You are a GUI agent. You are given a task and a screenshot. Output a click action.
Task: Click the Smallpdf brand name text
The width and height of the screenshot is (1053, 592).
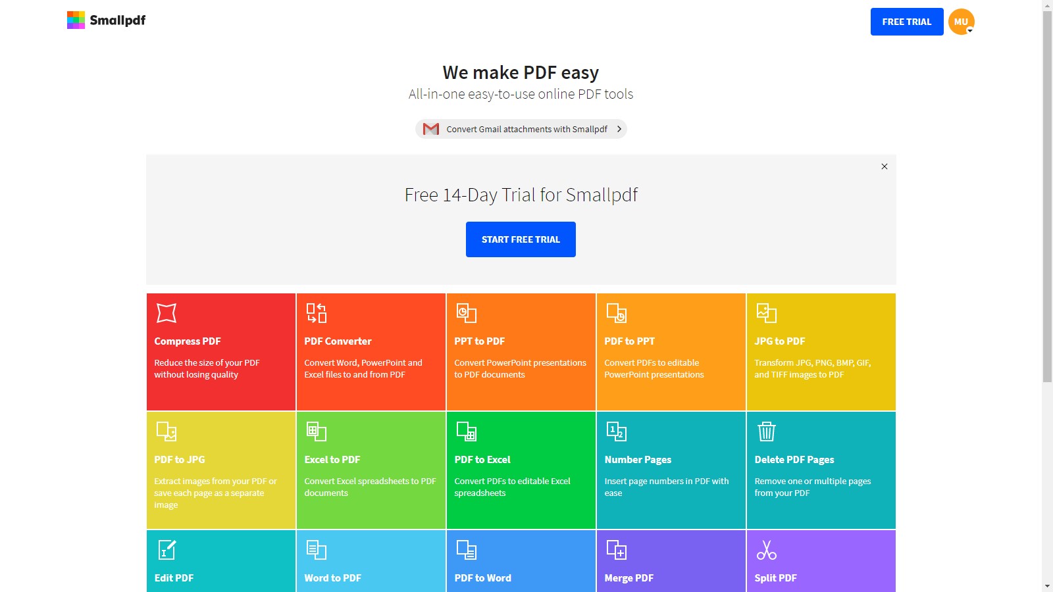click(x=118, y=20)
